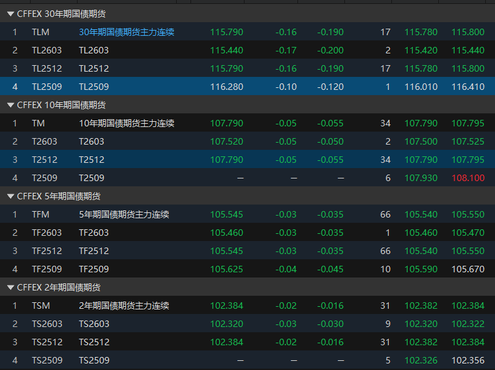
Task: Click the TL2509 bid price 116.010
Action: 421,87
